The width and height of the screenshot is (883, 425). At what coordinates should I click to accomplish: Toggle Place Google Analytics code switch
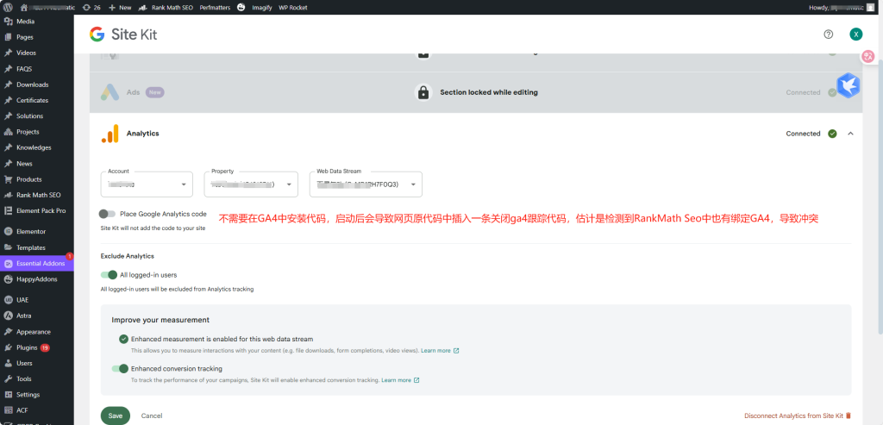point(107,214)
